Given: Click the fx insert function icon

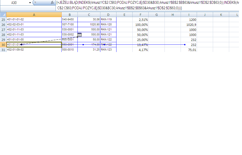Looking at the screenshot, I should [x=52, y=3].
